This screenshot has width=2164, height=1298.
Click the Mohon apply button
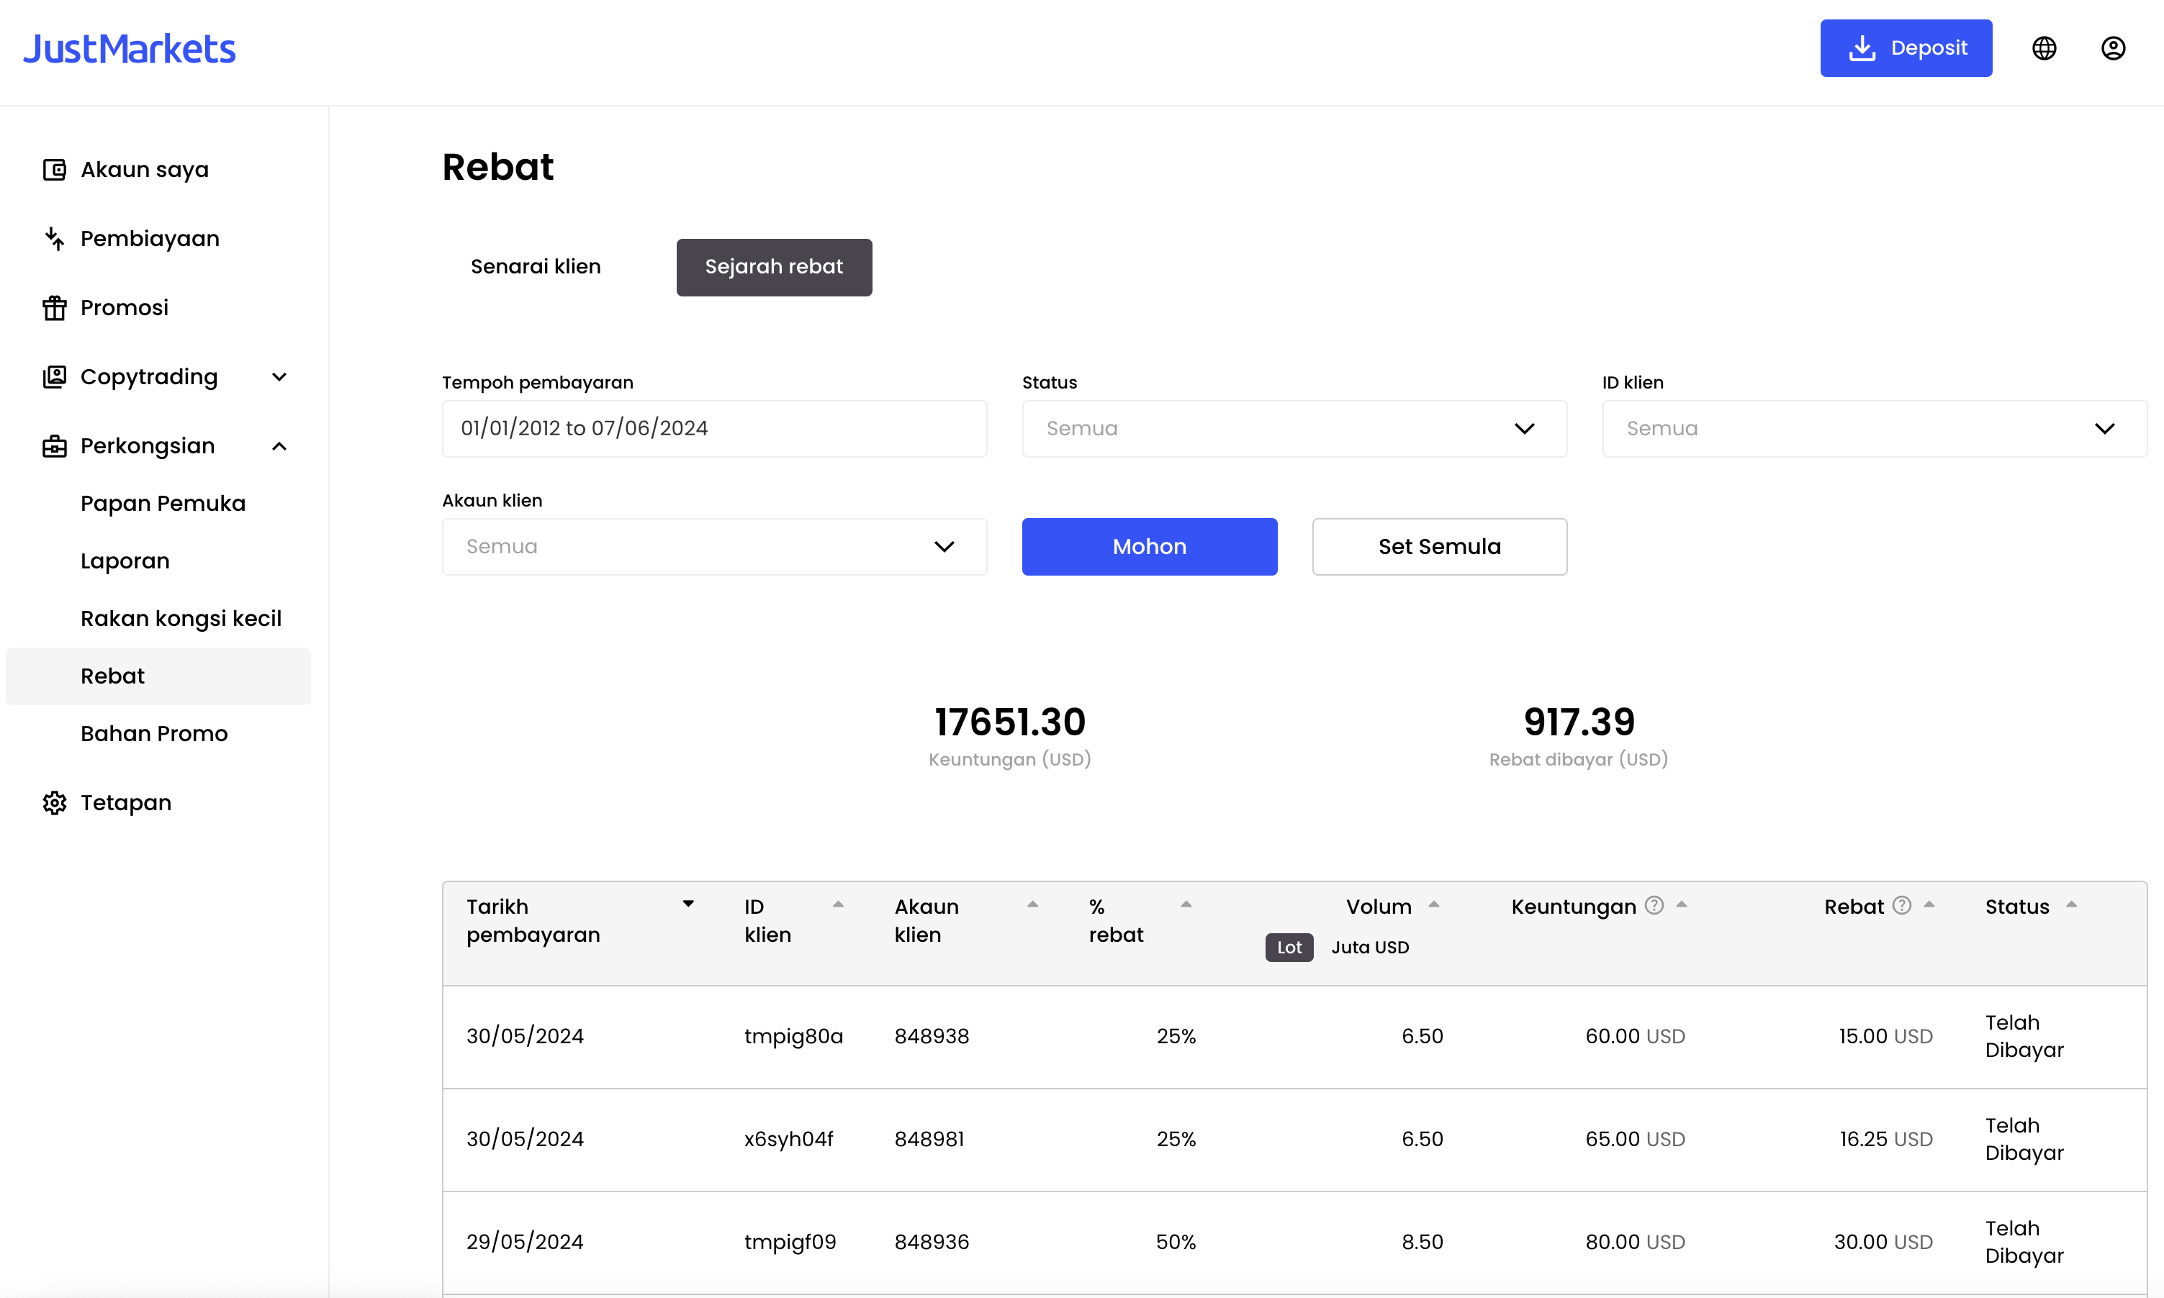tap(1149, 547)
